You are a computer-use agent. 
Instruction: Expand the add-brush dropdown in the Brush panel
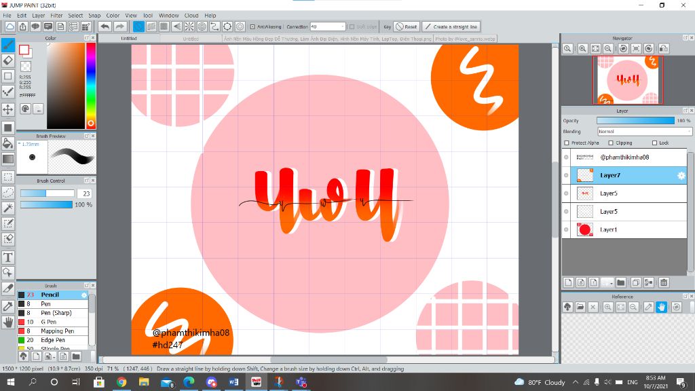(x=54, y=356)
